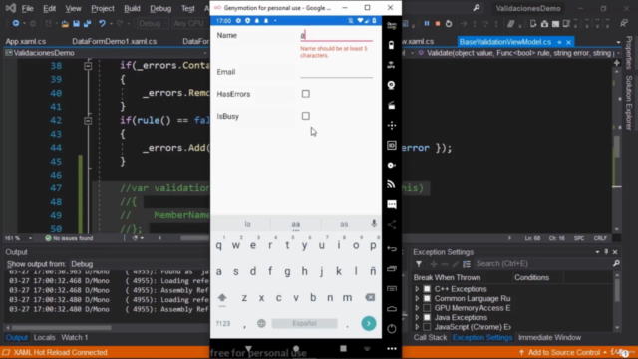Image resolution: width=638 pixels, height=359 pixels.
Task: Switch to the Locals tab
Action: pos(44,337)
